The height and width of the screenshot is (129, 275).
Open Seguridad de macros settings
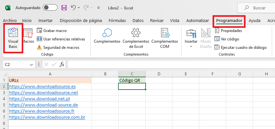[x=58, y=47]
